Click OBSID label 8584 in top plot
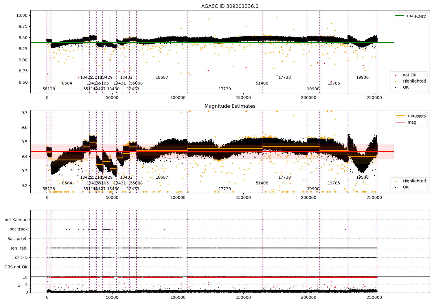Screen dimensions: 434x304 (x=67, y=83)
